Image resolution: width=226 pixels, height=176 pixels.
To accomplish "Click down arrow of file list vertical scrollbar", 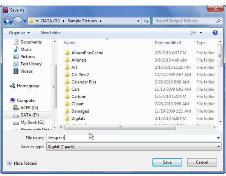I will 220,122.
